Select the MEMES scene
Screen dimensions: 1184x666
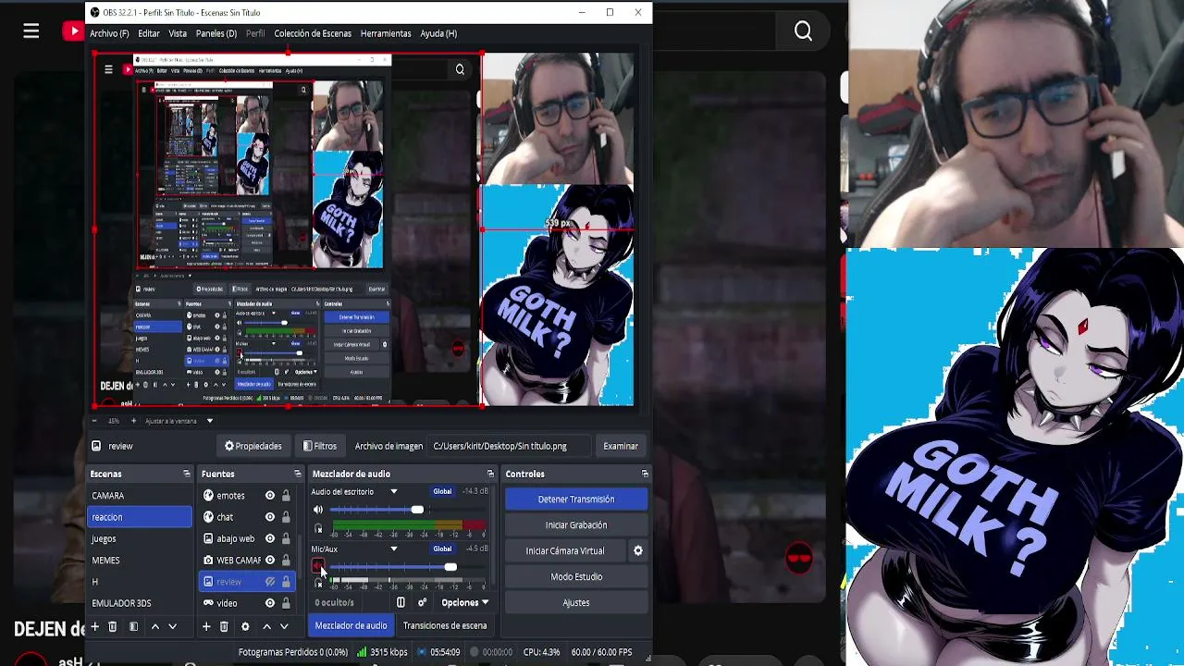point(139,560)
